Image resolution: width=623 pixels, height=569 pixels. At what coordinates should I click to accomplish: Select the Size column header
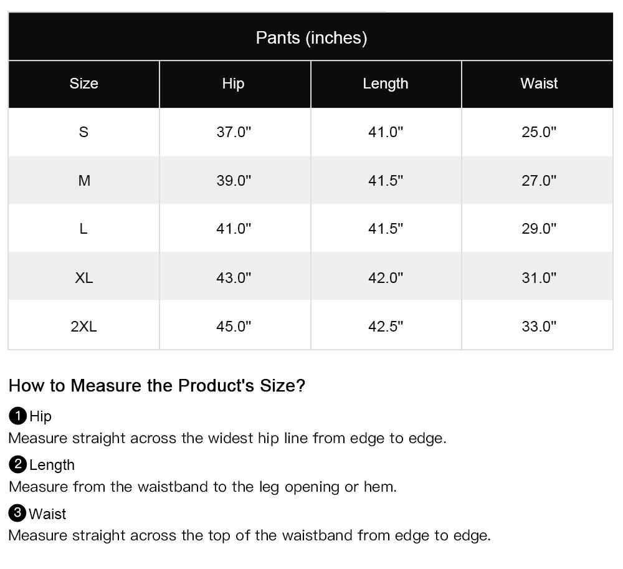click(83, 84)
